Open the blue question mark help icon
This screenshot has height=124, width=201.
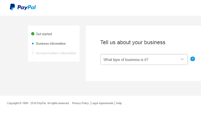pyautogui.click(x=193, y=59)
